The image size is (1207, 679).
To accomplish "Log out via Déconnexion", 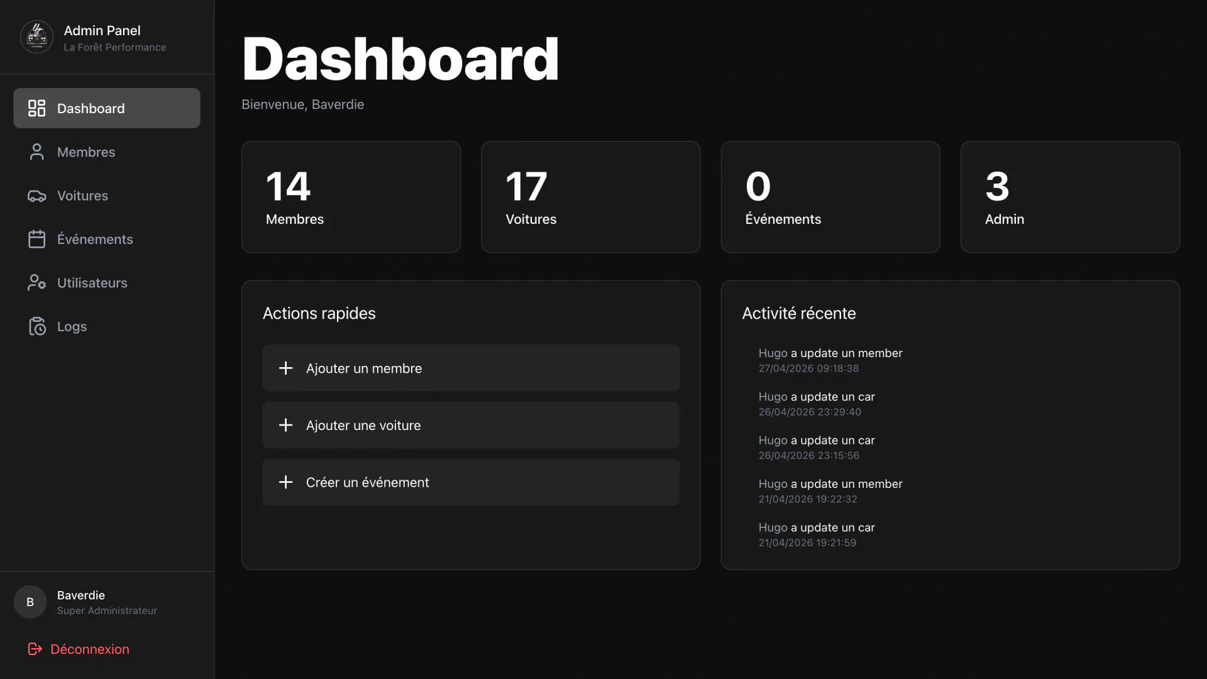I will tap(79, 649).
